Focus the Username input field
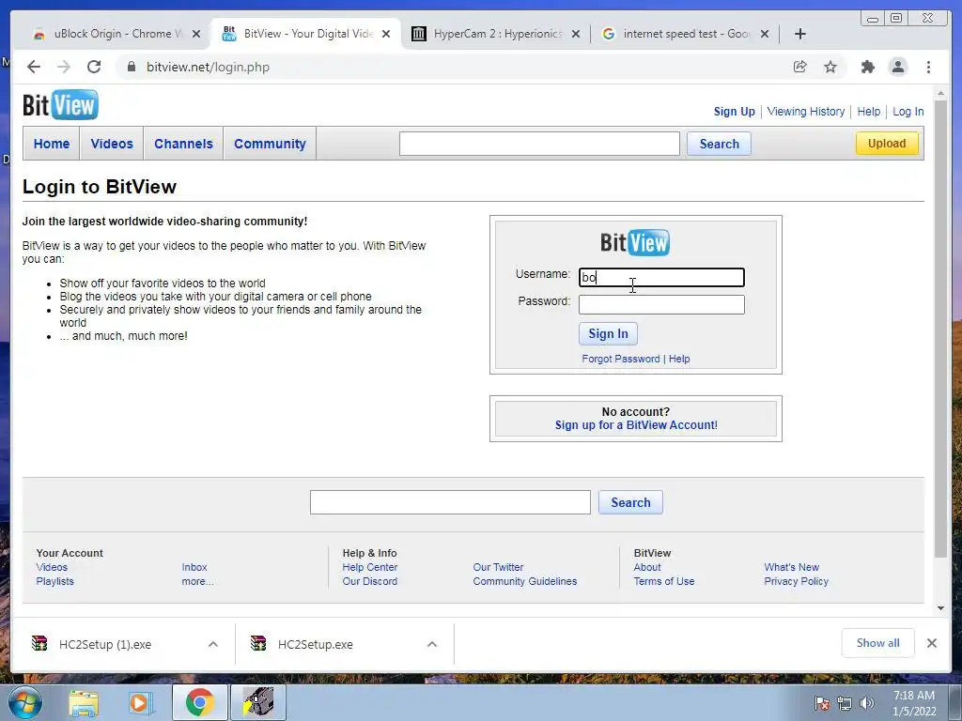 (x=661, y=277)
